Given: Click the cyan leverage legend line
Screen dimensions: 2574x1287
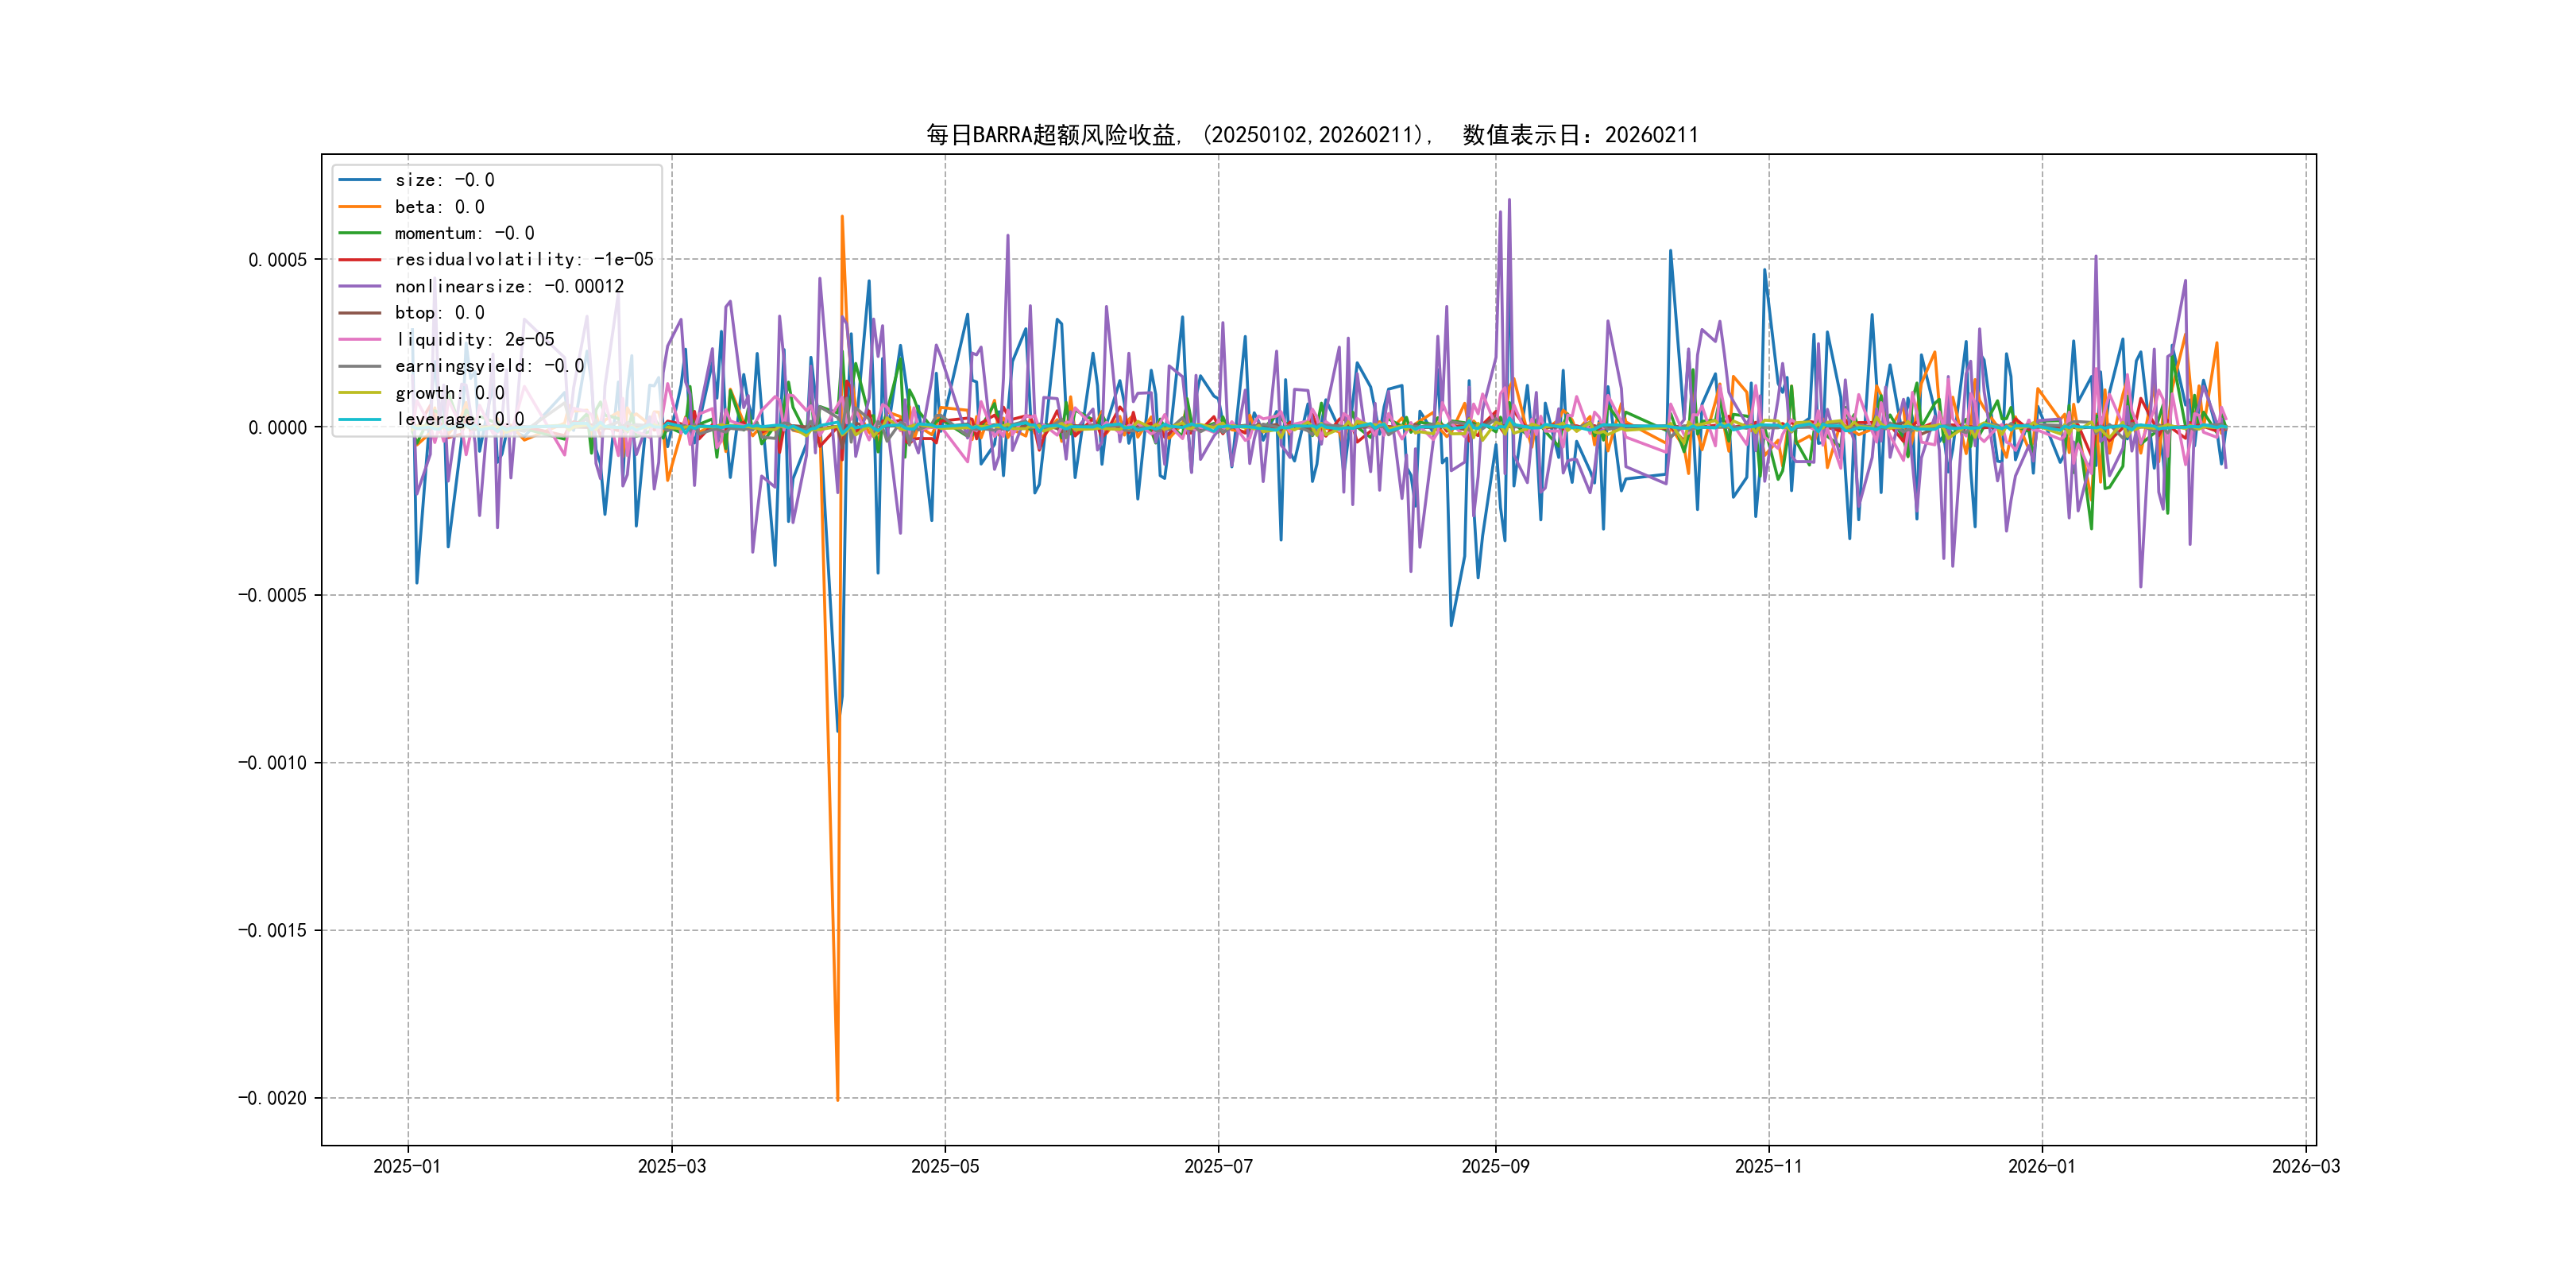Looking at the screenshot, I should coord(360,419).
